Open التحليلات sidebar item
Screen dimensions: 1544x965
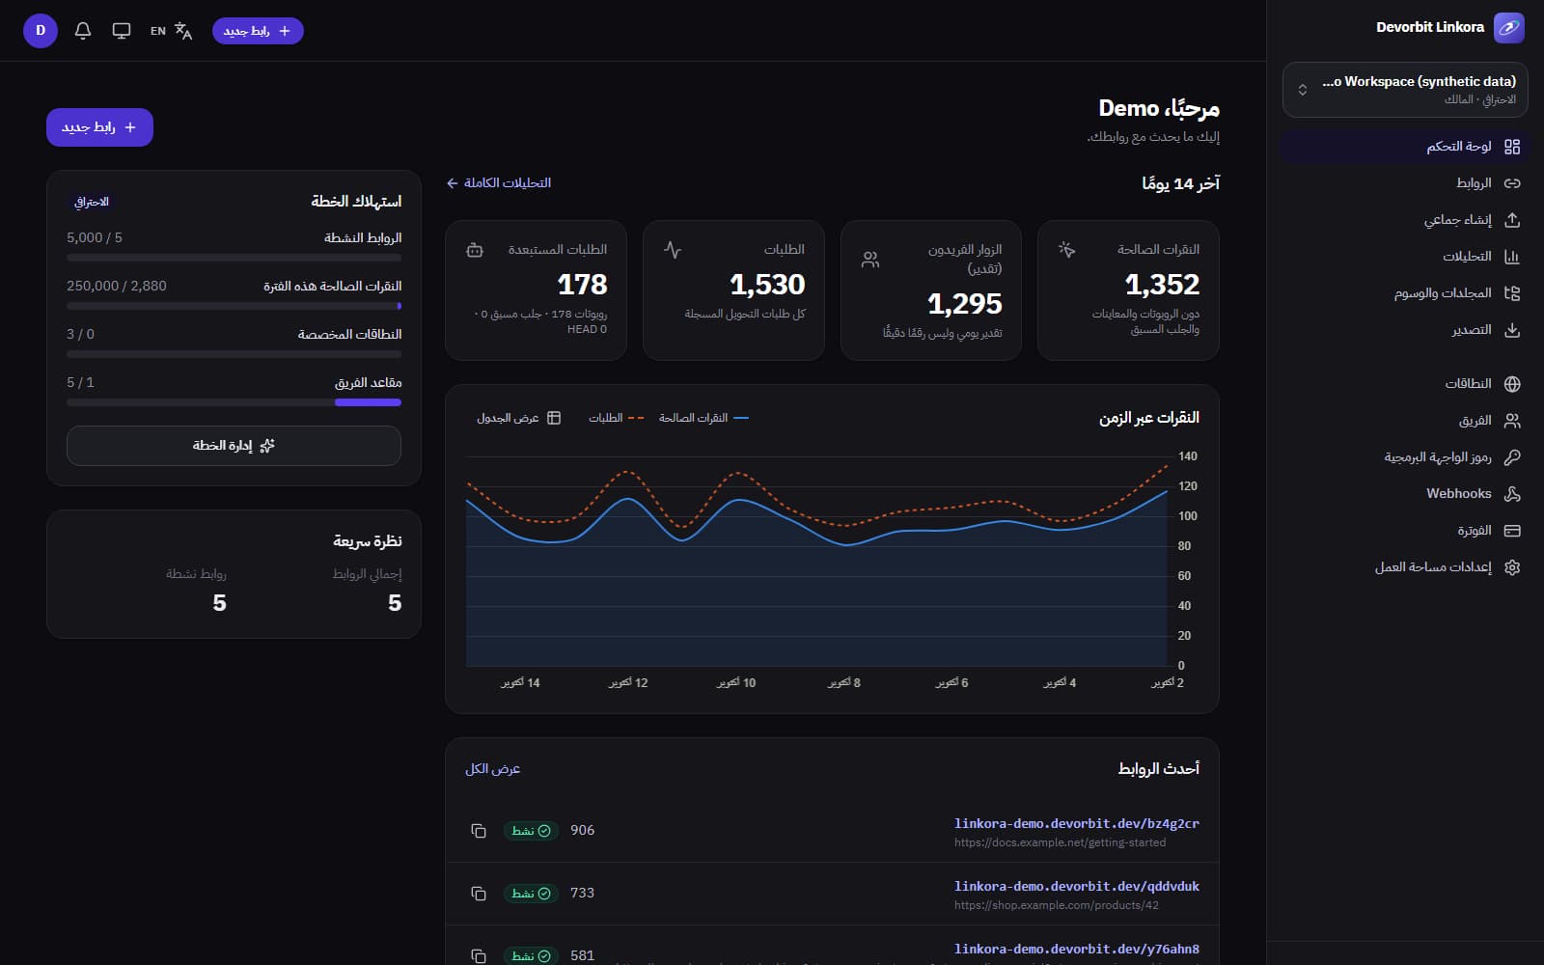1405,257
